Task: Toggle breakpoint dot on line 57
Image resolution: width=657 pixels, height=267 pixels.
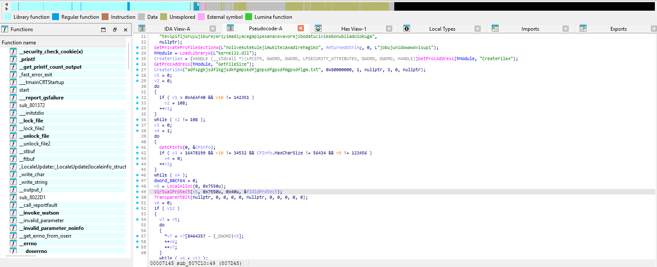Action: point(137,236)
